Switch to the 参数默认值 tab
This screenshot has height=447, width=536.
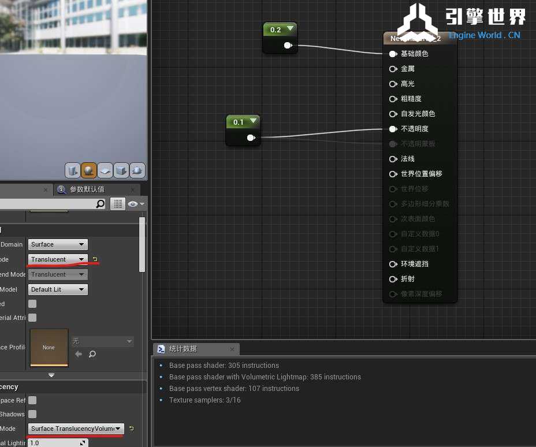[87, 189]
